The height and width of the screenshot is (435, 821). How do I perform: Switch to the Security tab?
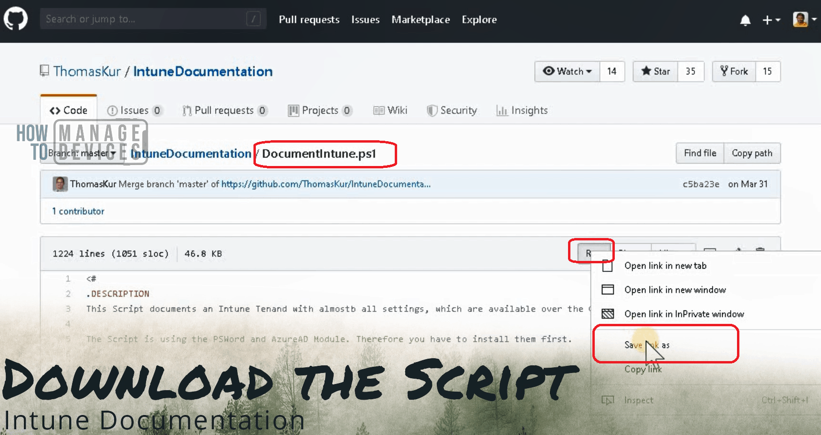pos(452,111)
